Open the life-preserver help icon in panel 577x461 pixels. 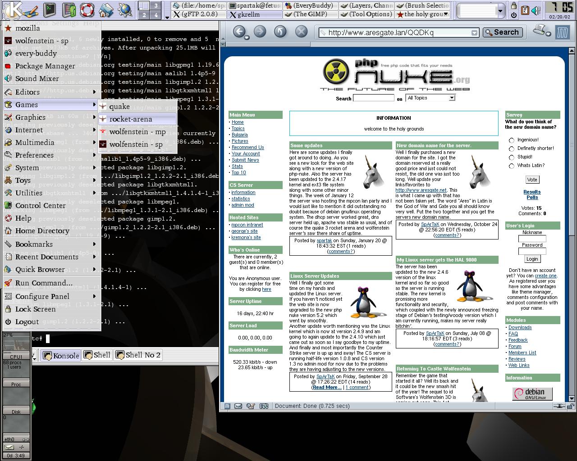tap(87, 9)
